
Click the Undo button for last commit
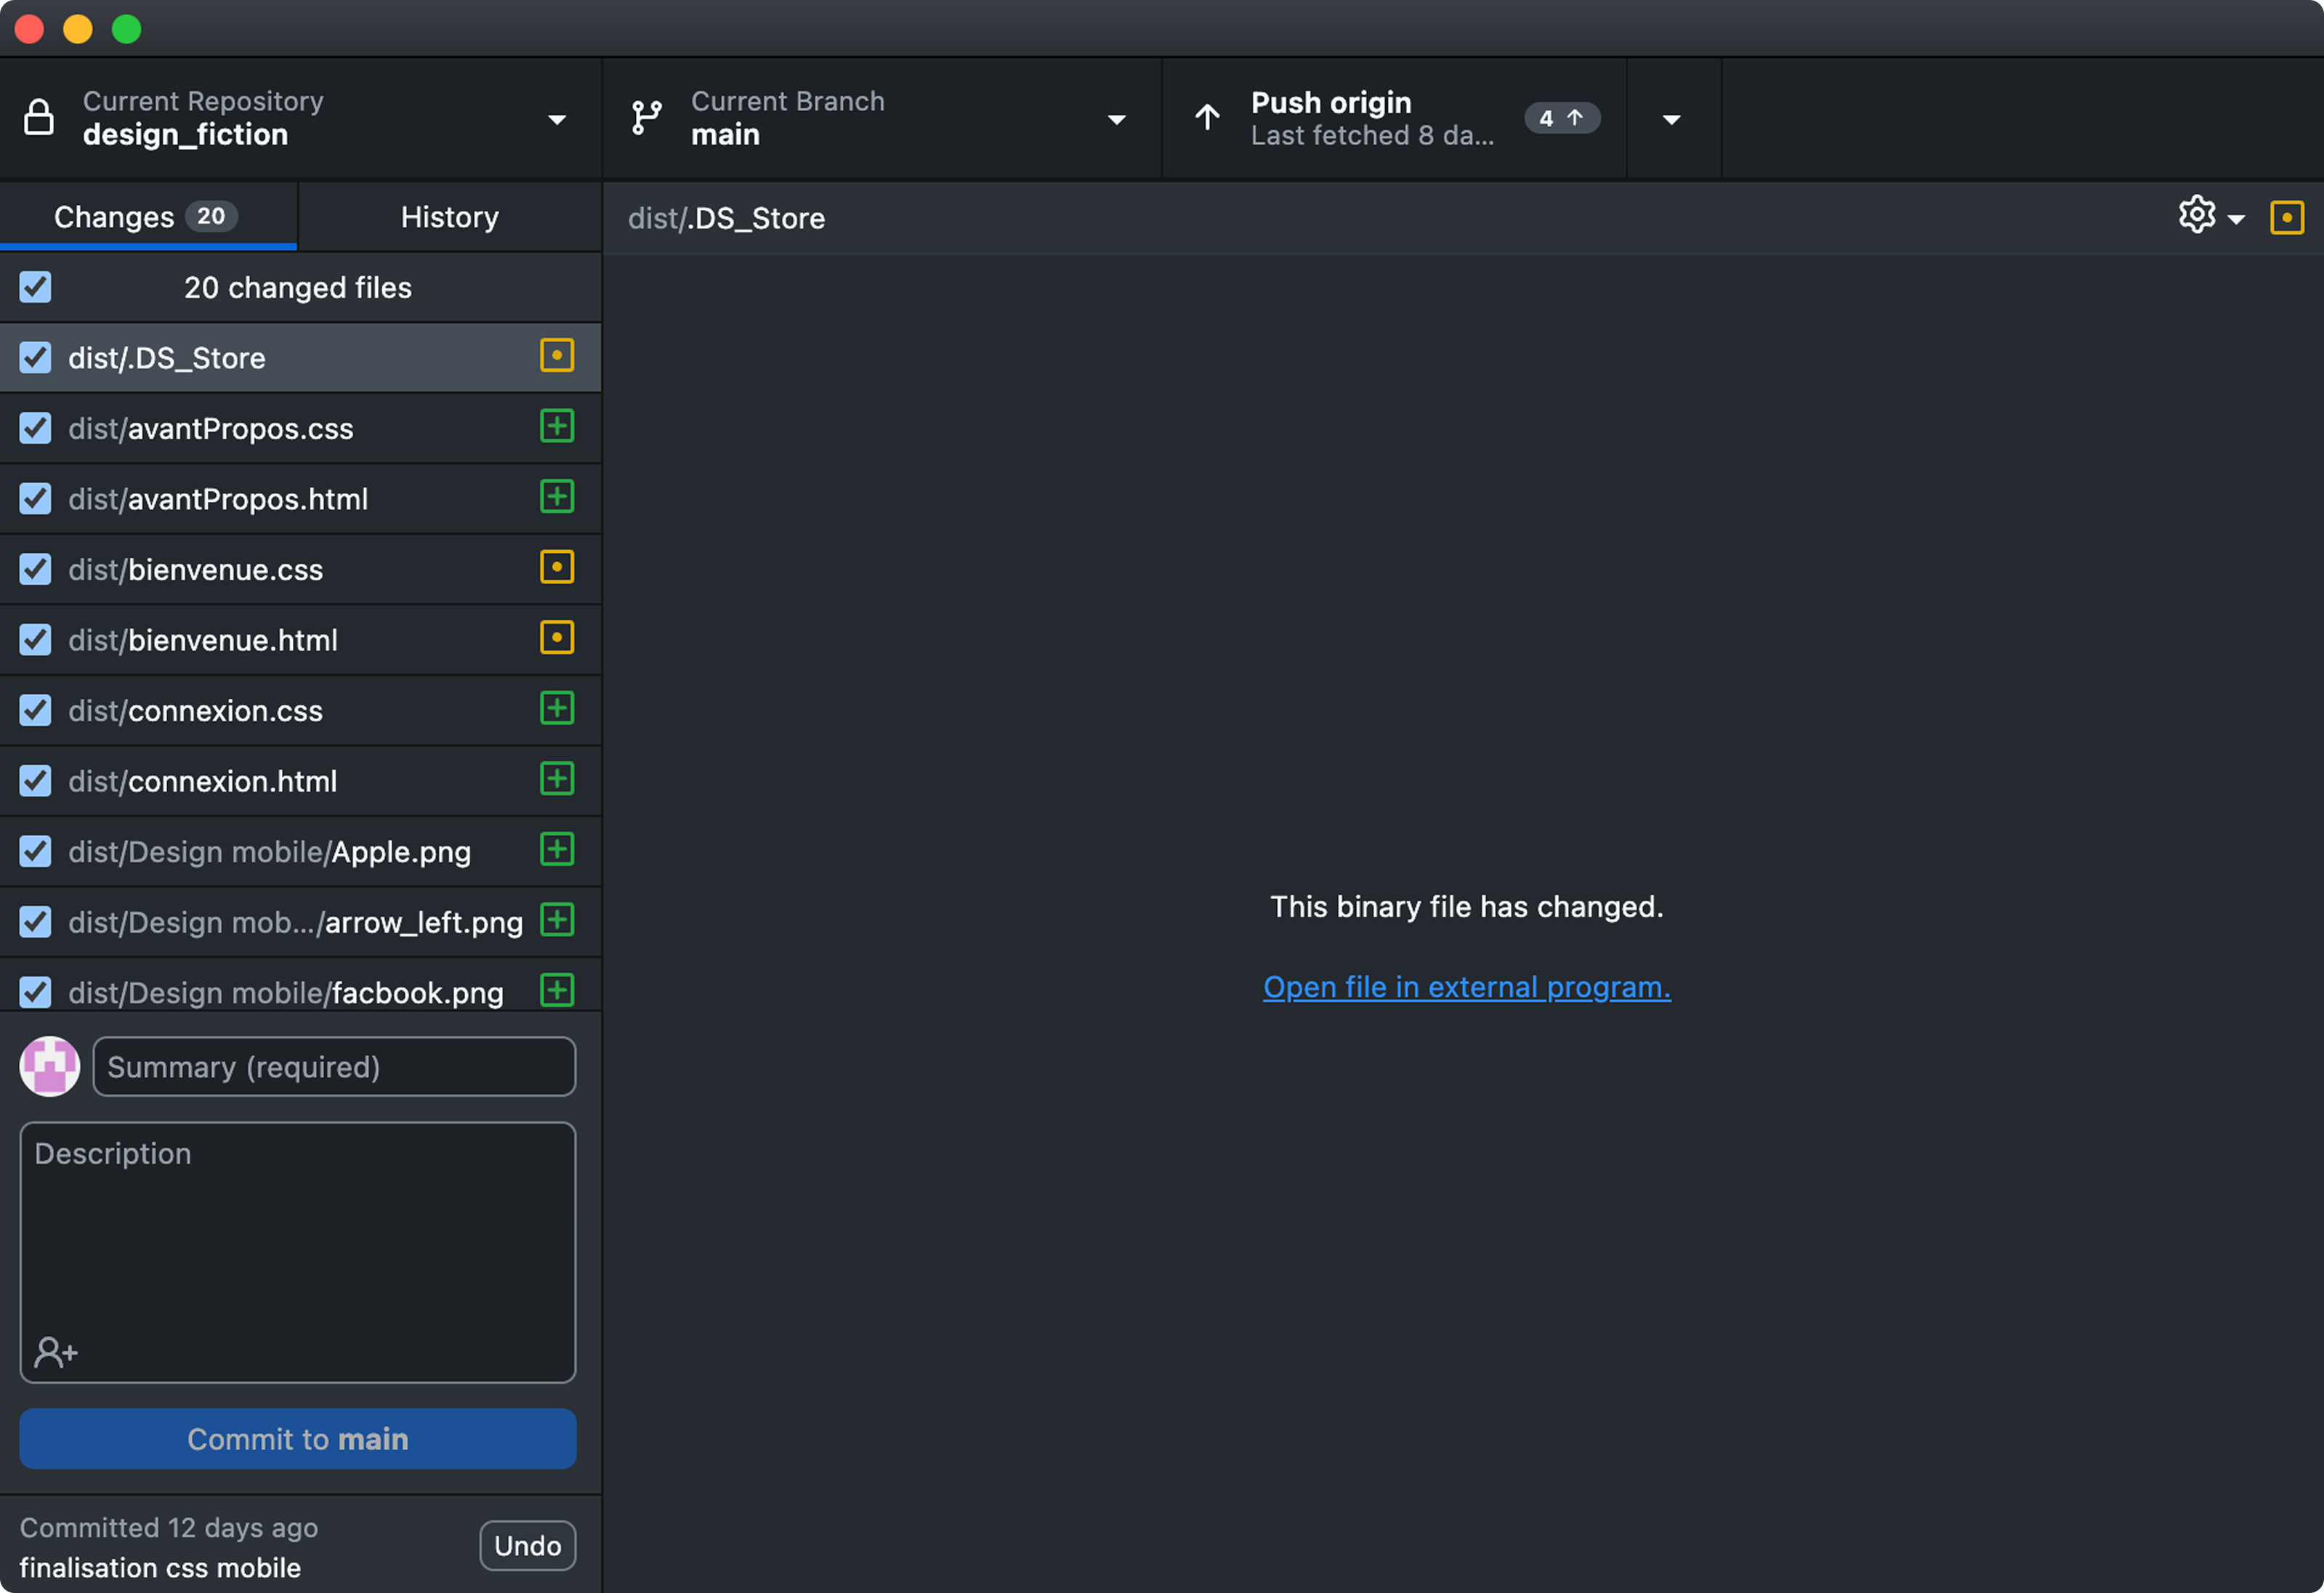pos(527,1544)
